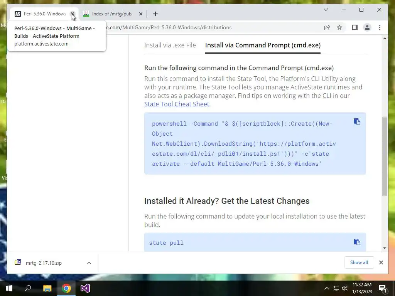Open the downloaded mrtg-2.17.10.zip file
This screenshot has height=296, width=395.
[44, 263]
